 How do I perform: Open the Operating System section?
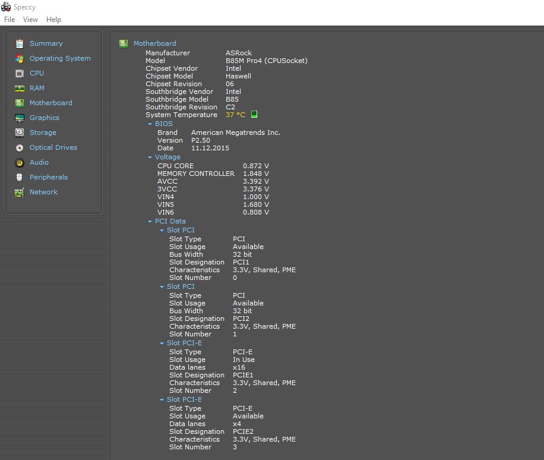click(60, 58)
